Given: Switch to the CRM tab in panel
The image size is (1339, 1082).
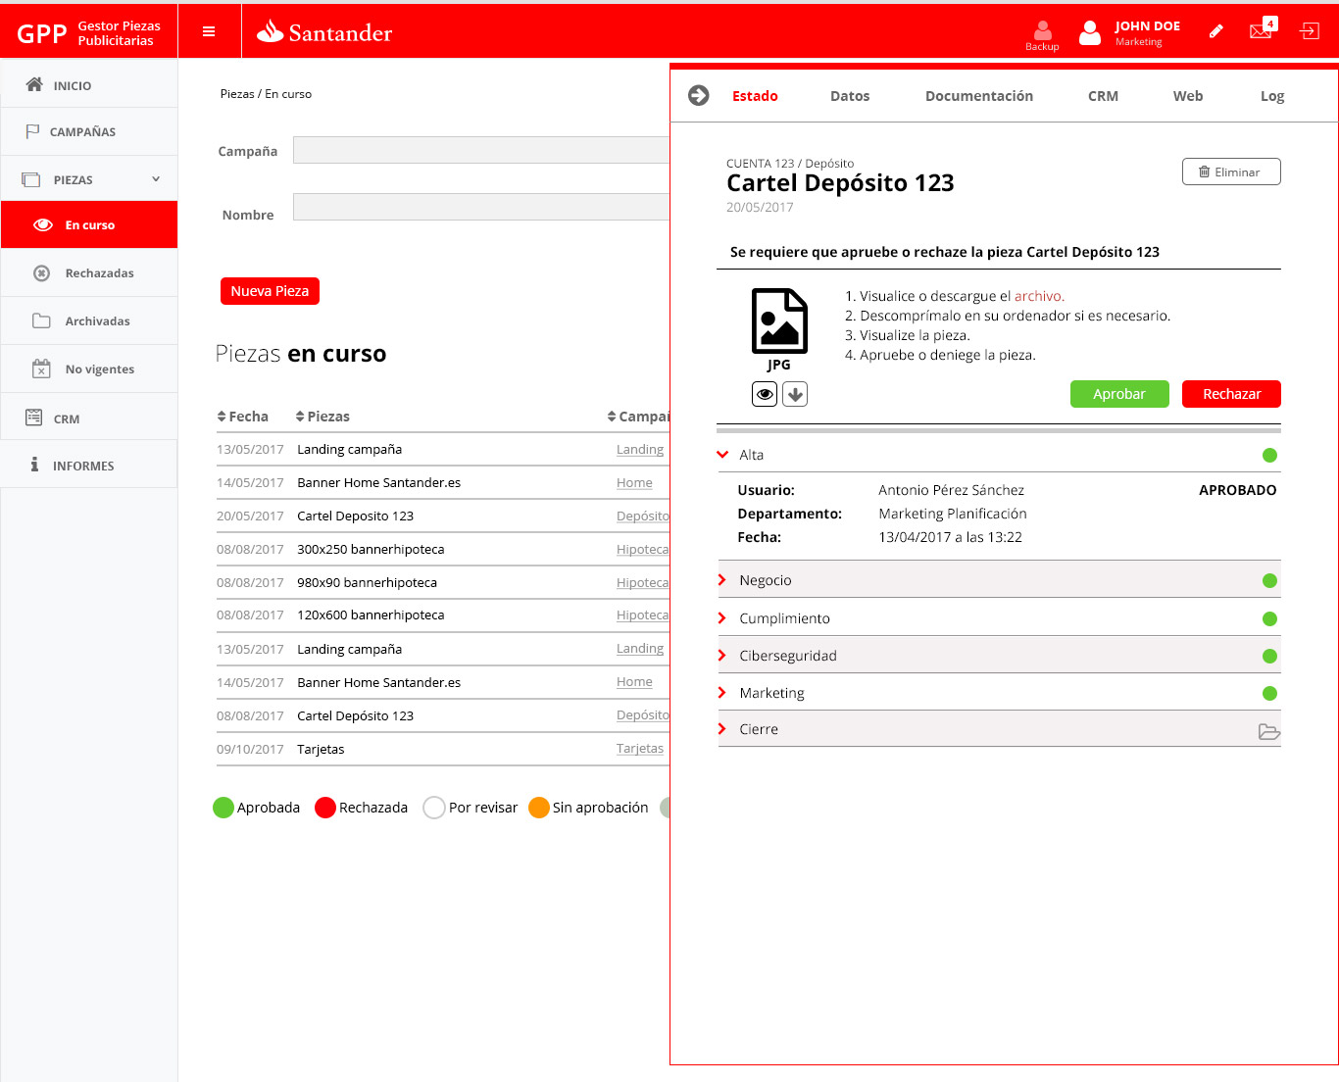Looking at the screenshot, I should [1103, 96].
